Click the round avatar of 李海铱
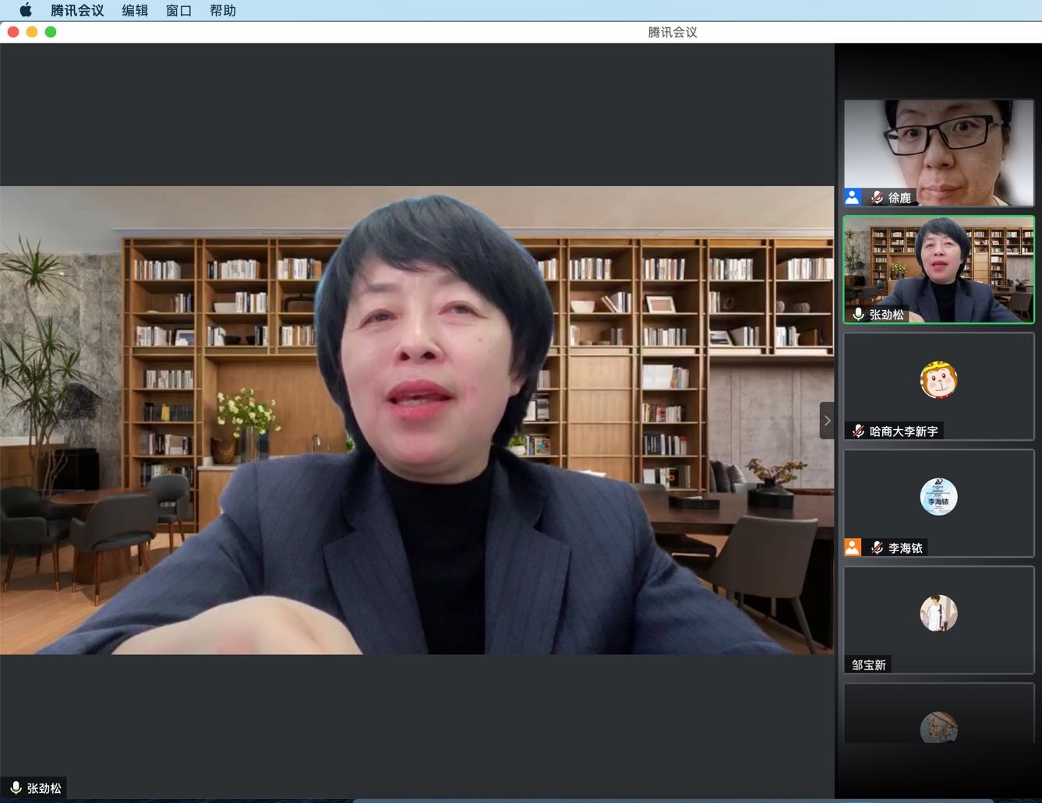Viewport: 1042px width, 803px height. [938, 497]
